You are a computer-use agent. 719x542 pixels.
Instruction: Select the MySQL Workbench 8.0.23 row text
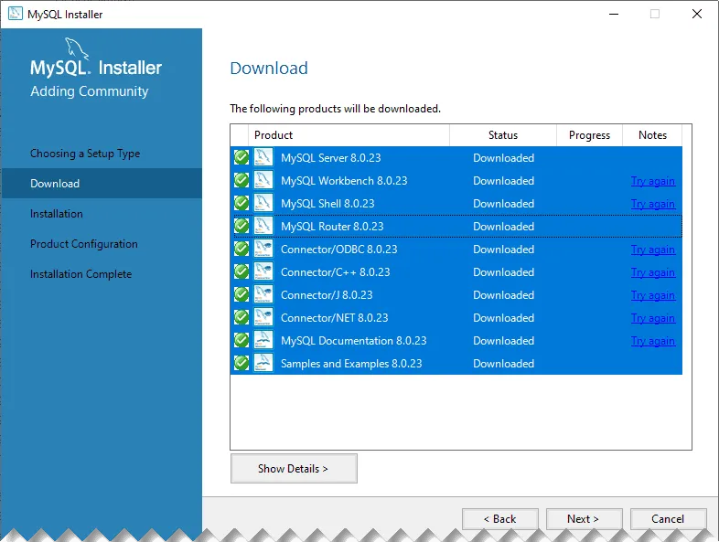pyautogui.click(x=344, y=181)
